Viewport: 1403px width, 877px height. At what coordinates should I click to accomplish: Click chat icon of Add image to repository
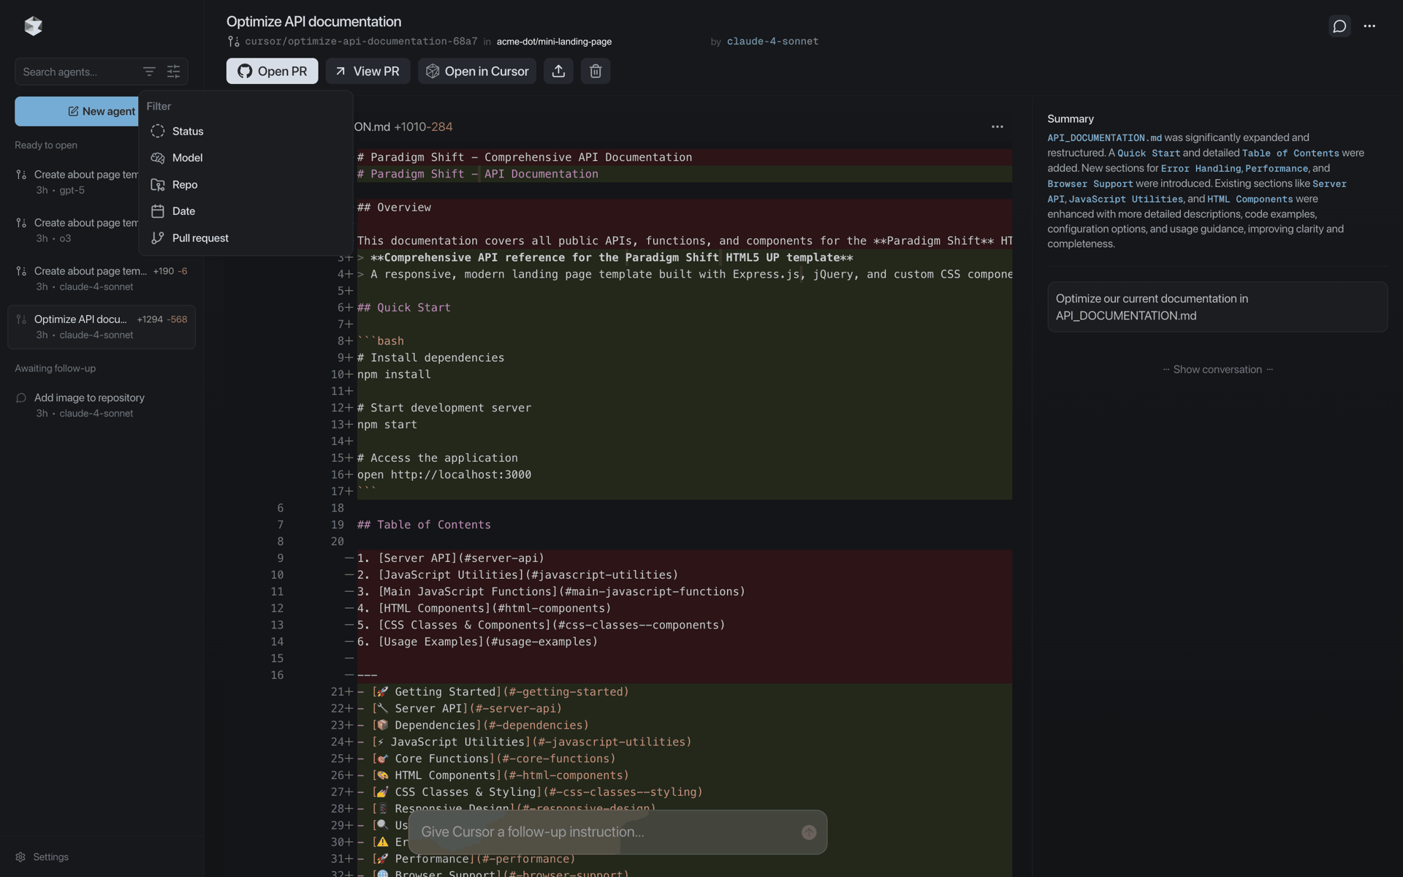coord(21,398)
